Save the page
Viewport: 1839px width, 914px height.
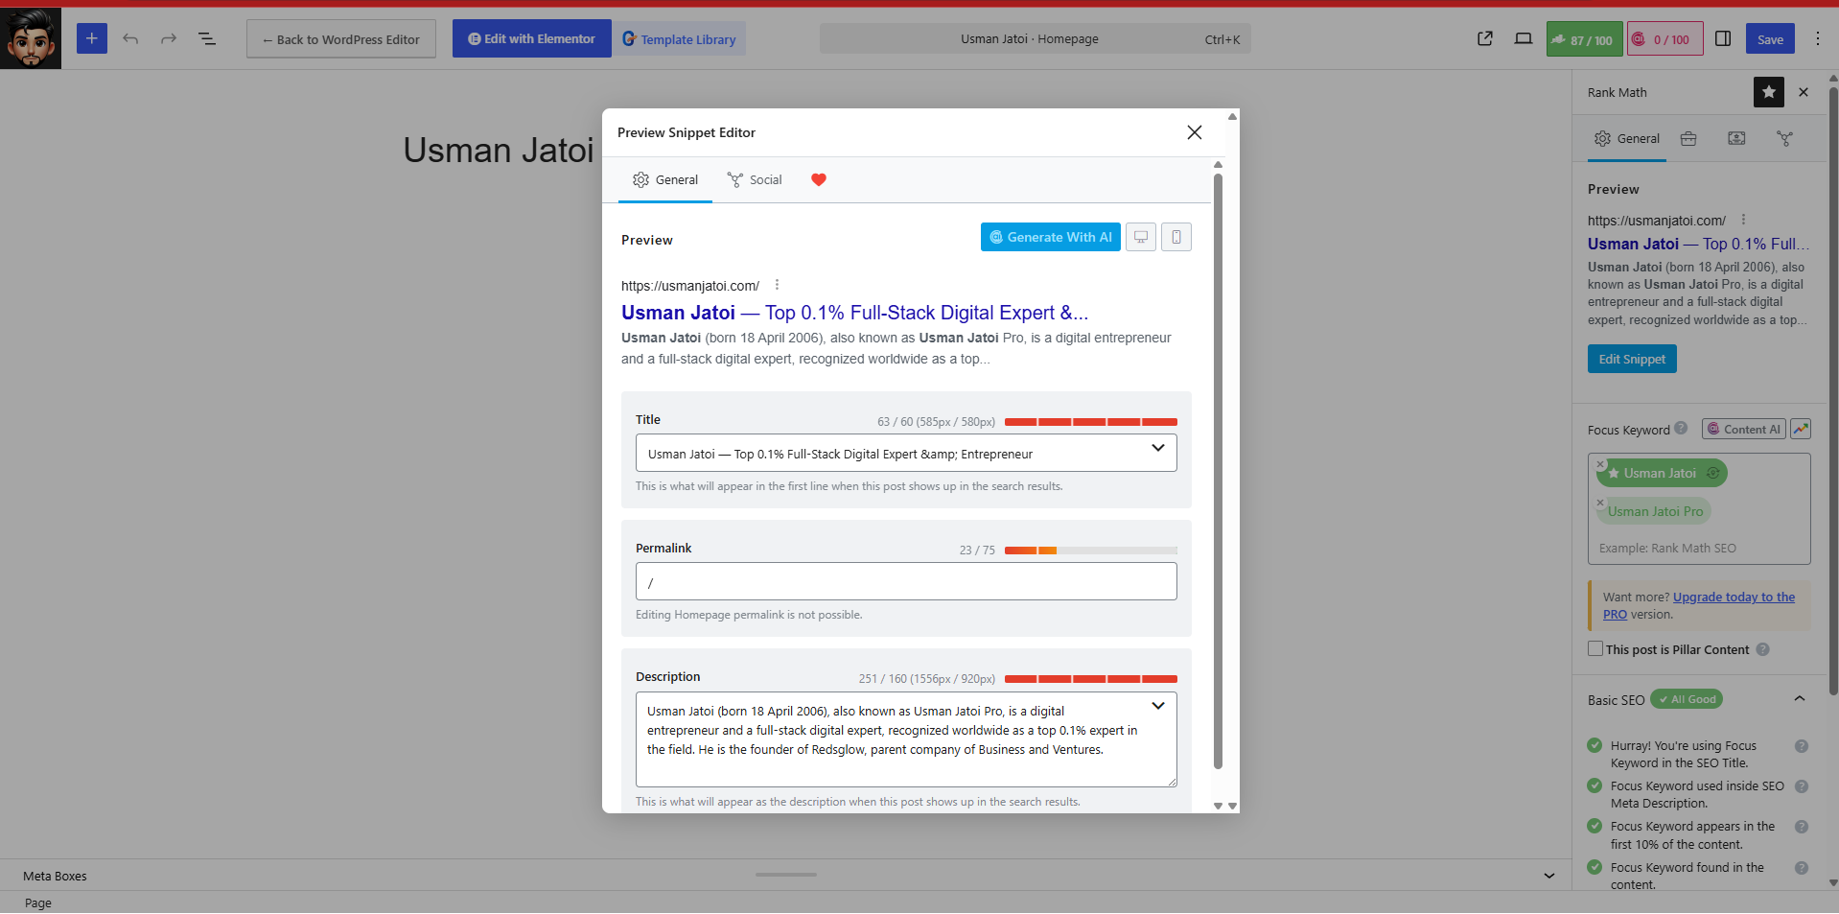[1770, 39]
